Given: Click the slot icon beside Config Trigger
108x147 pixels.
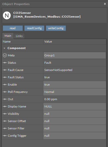Looking at the screenshot, I should coord(5,136).
